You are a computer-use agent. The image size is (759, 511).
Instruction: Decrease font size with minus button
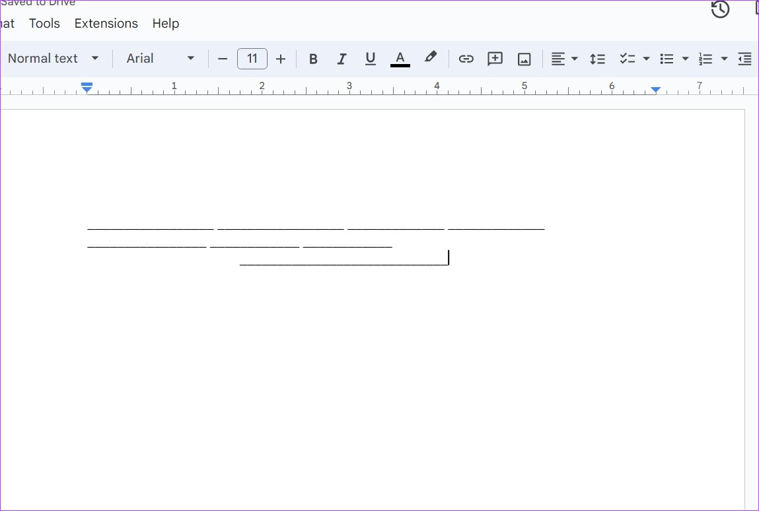(x=223, y=59)
